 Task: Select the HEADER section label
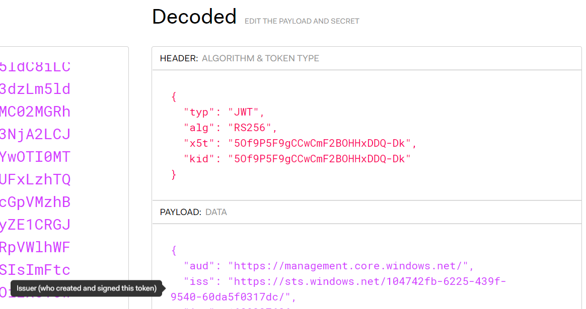[x=179, y=58]
